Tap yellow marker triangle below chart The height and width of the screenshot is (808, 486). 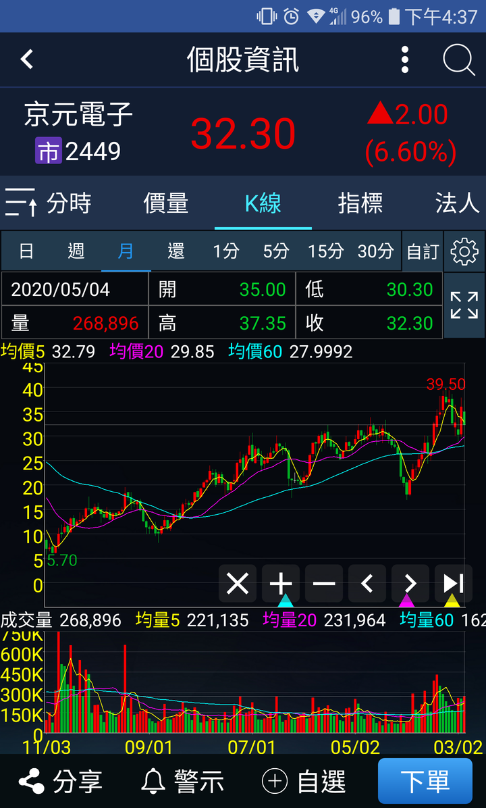tap(452, 601)
